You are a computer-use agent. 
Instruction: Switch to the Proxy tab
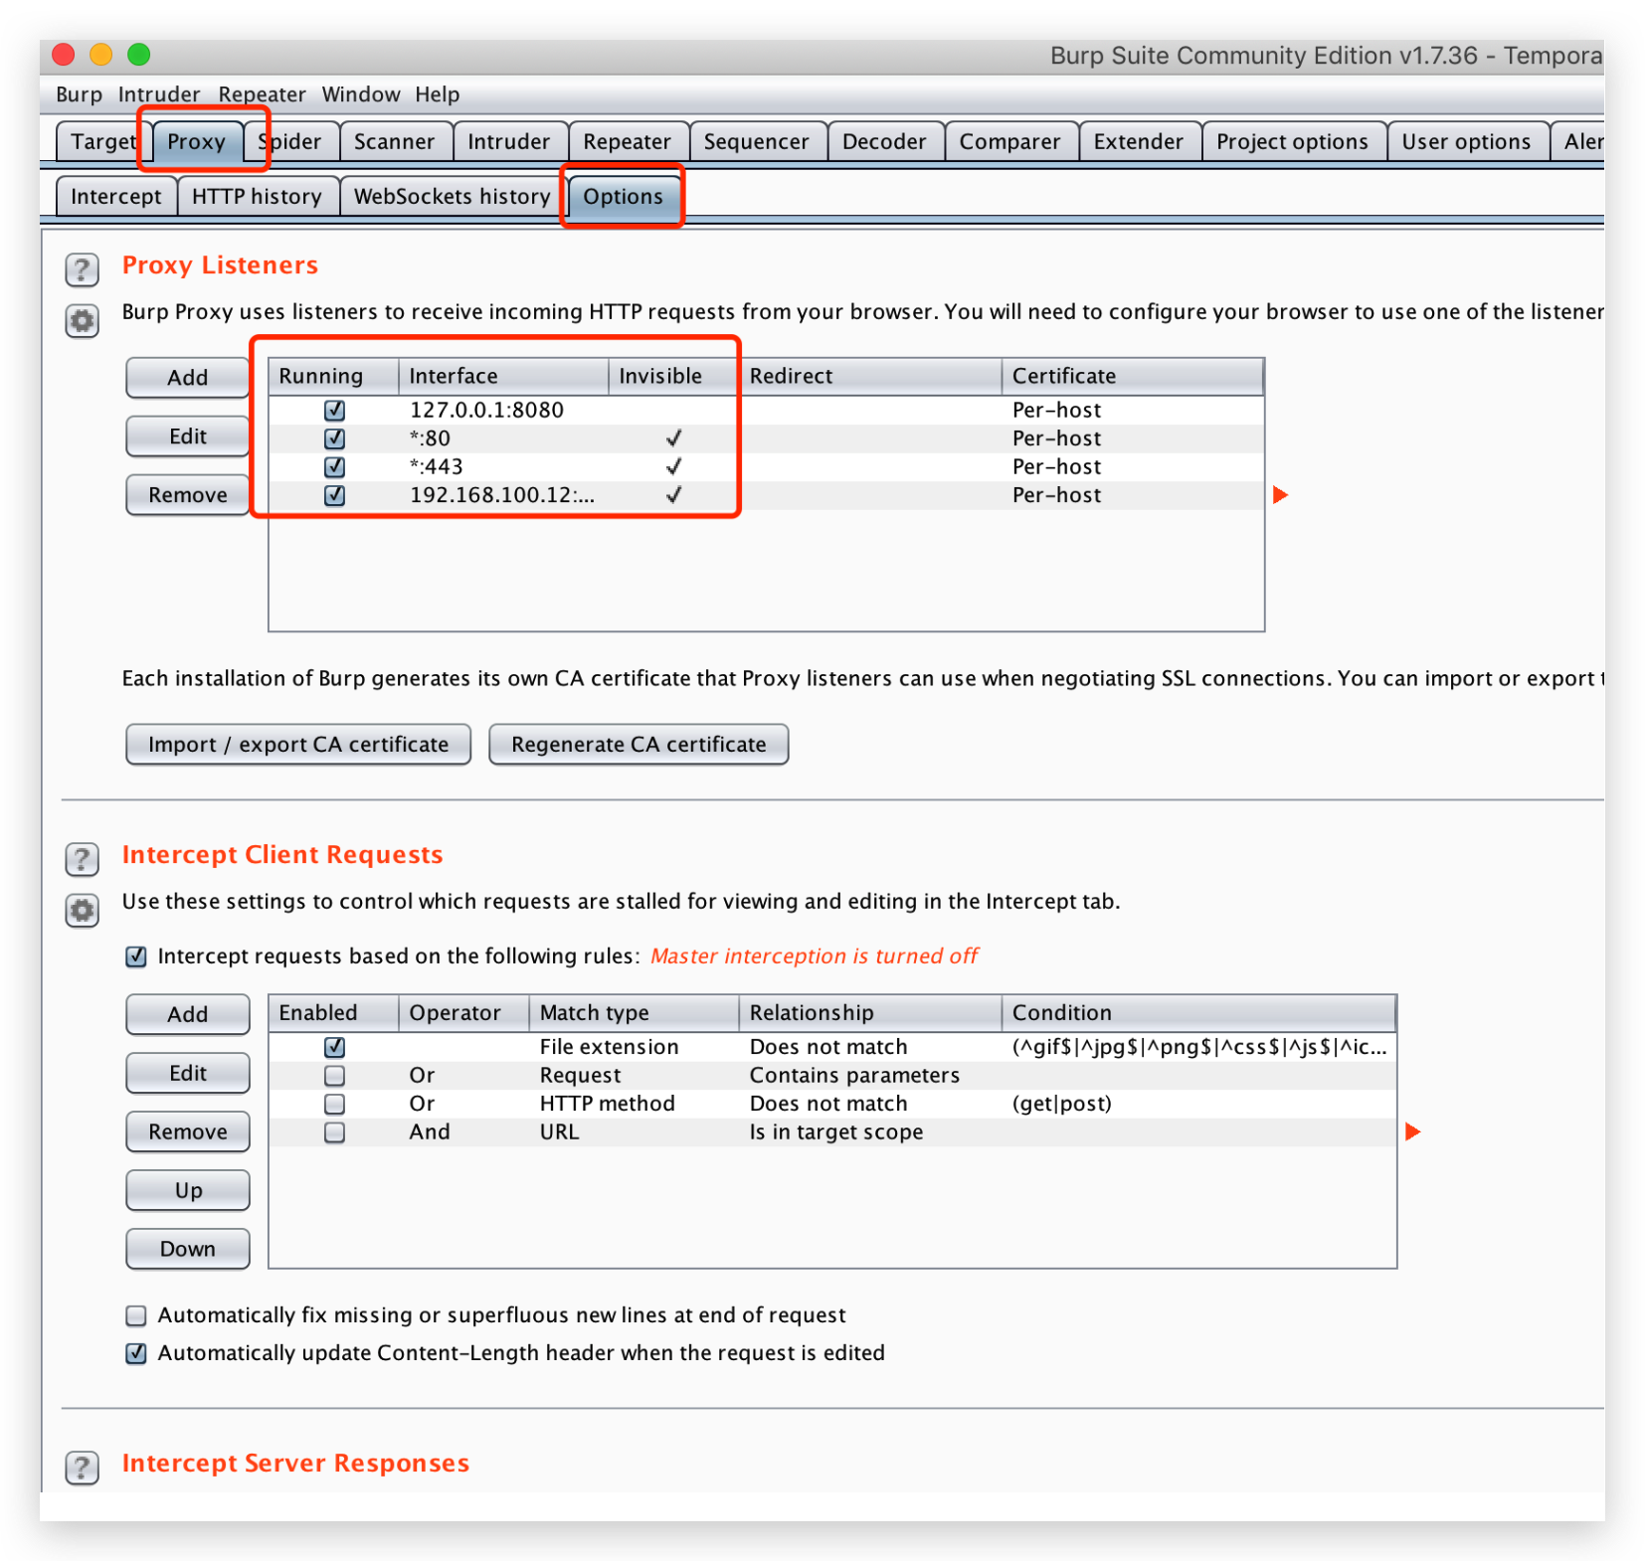(x=196, y=141)
